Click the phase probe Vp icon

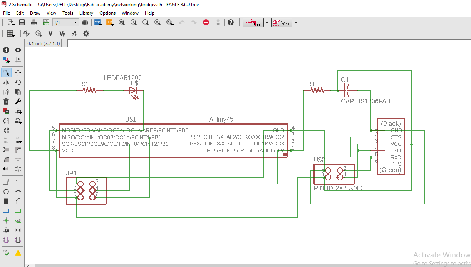pos(62,33)
